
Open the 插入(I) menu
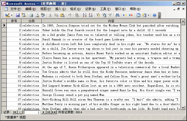coord(61,9)
